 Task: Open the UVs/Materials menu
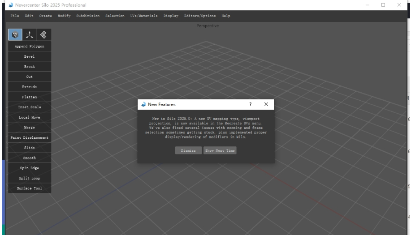coord(144,16)
